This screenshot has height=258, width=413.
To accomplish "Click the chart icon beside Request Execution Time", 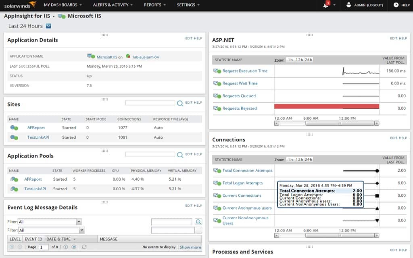I will click(216, 71).
